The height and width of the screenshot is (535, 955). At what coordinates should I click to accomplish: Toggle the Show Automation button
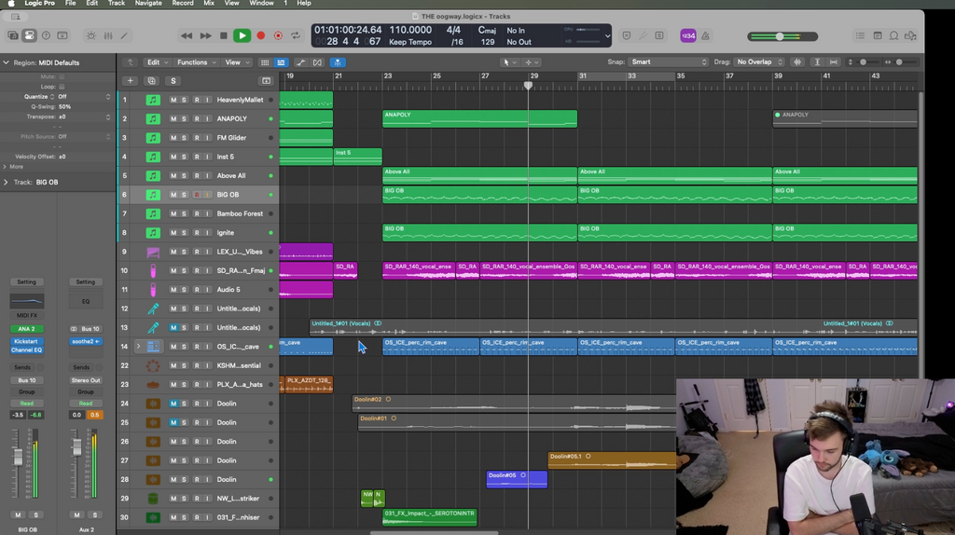click(301, 62)
